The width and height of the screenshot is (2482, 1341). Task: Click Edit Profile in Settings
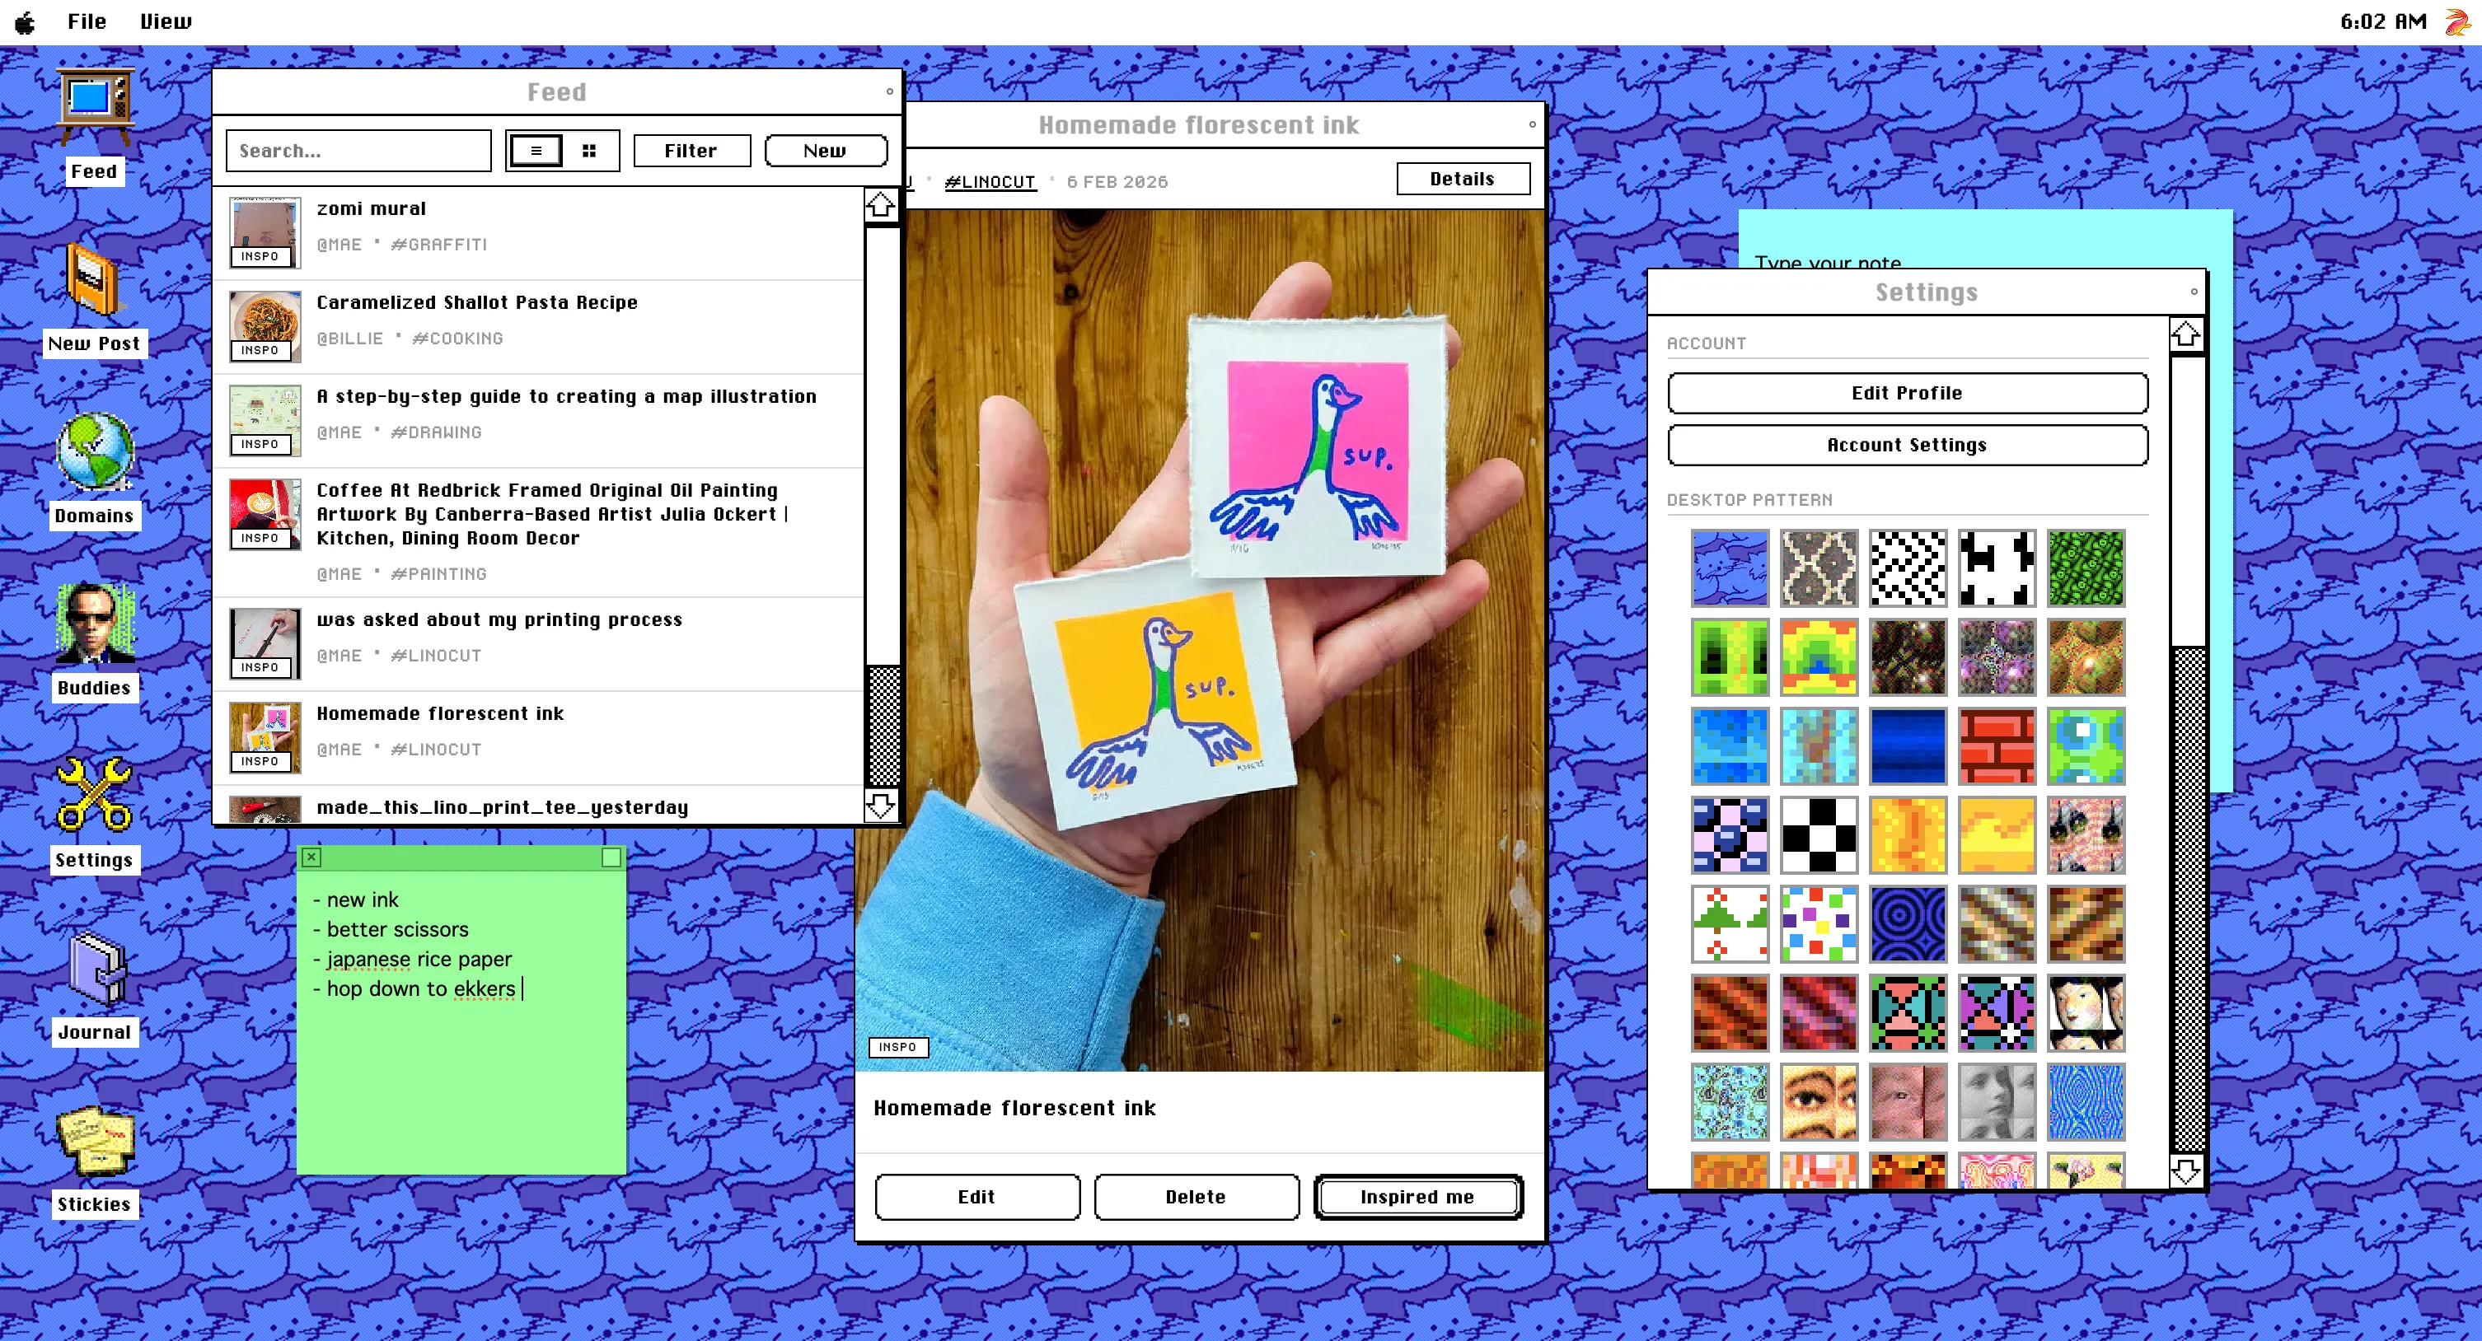(1907, 393)
